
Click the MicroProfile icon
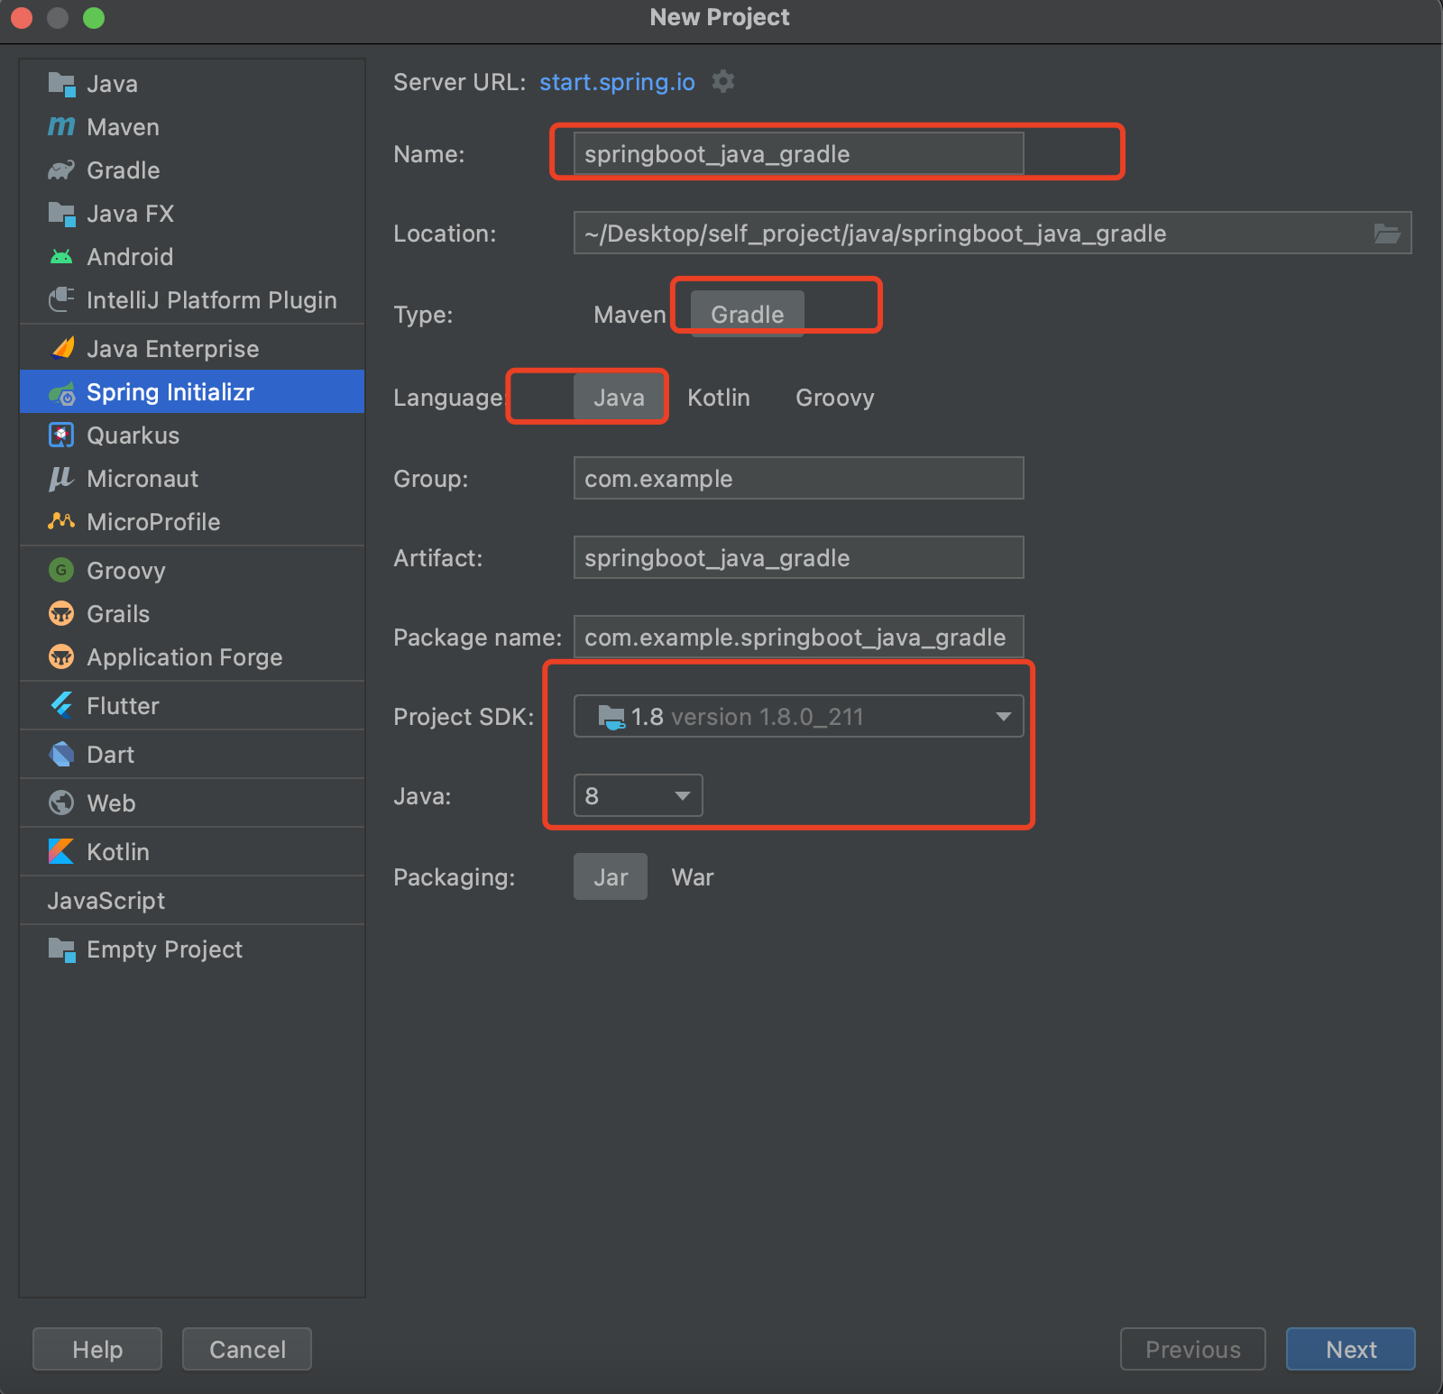[x=61, y=521]
